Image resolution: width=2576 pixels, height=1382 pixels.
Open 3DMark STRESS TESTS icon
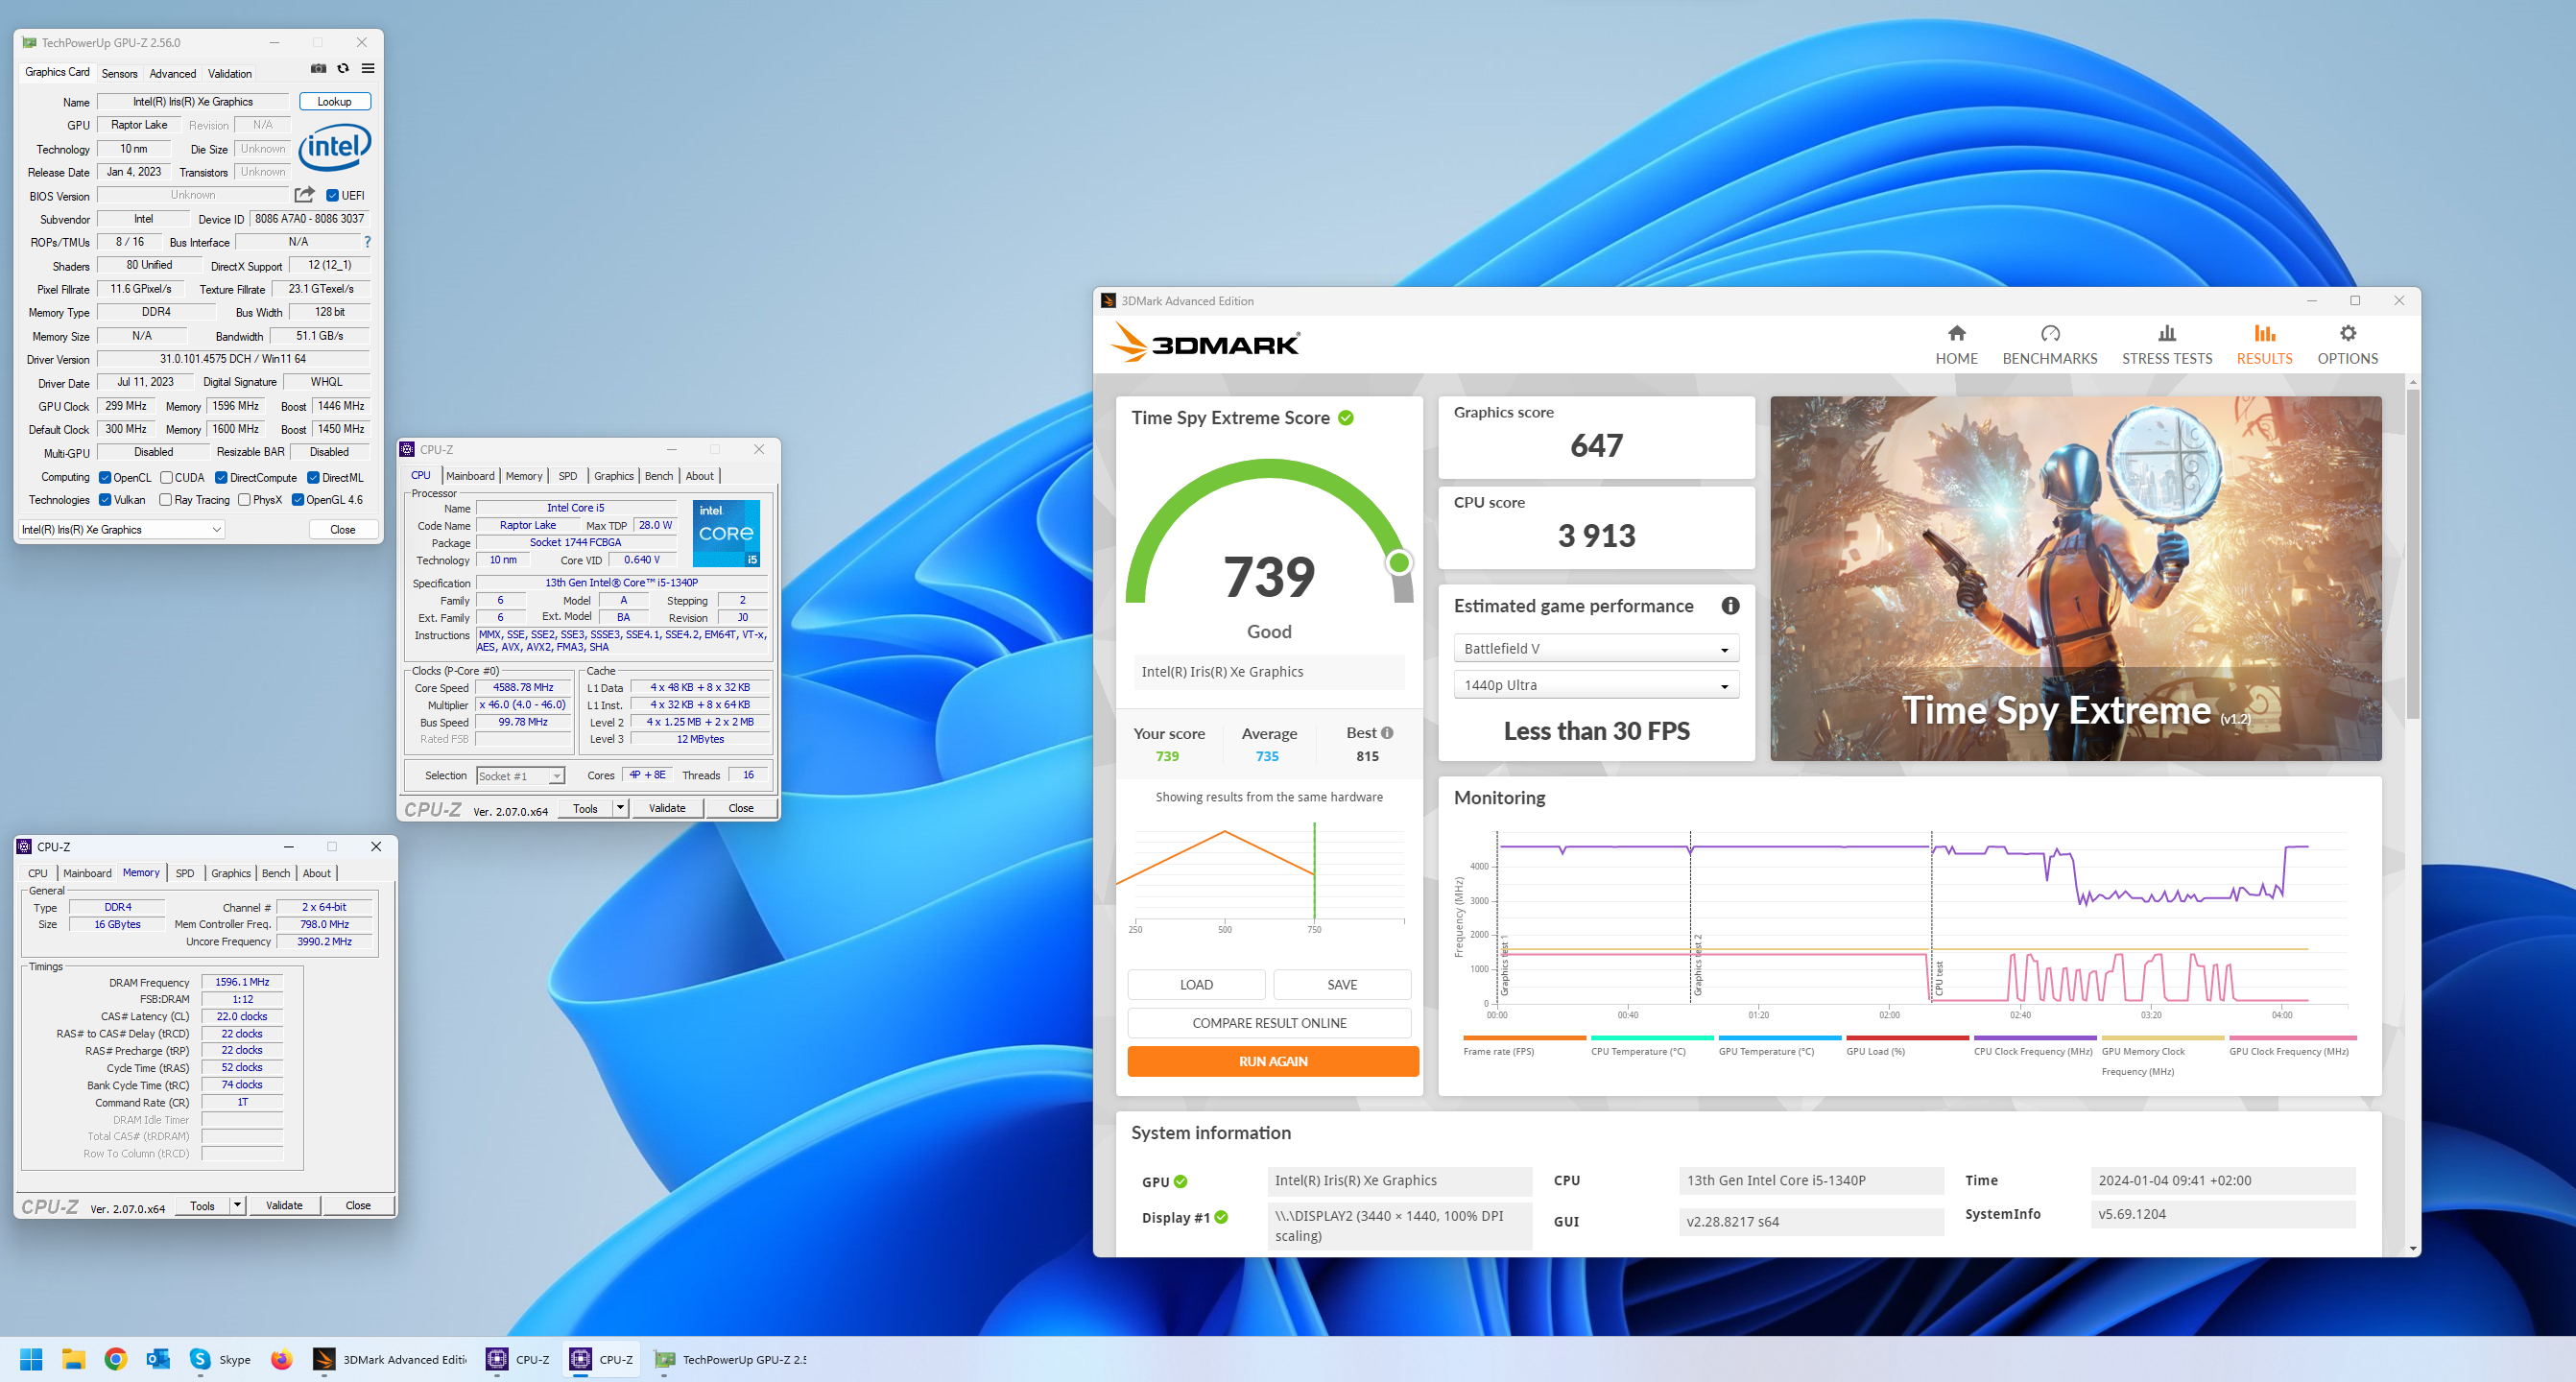tap(2167, 333)
